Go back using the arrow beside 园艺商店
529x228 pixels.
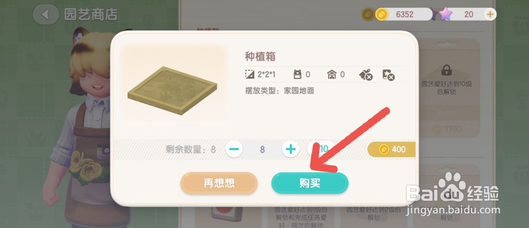[45, 15]
